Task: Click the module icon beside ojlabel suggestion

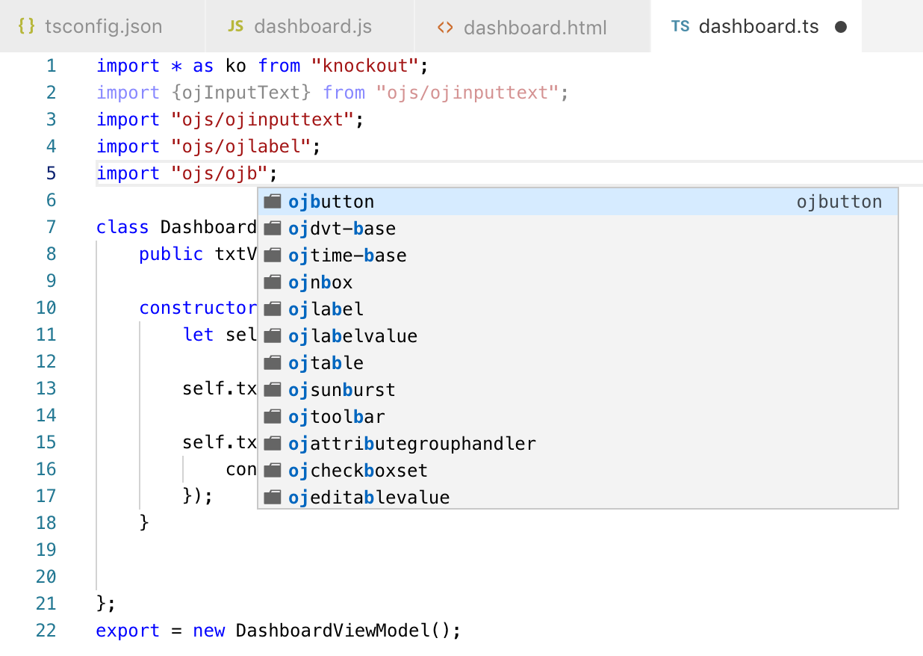Action: pos(273,309)
